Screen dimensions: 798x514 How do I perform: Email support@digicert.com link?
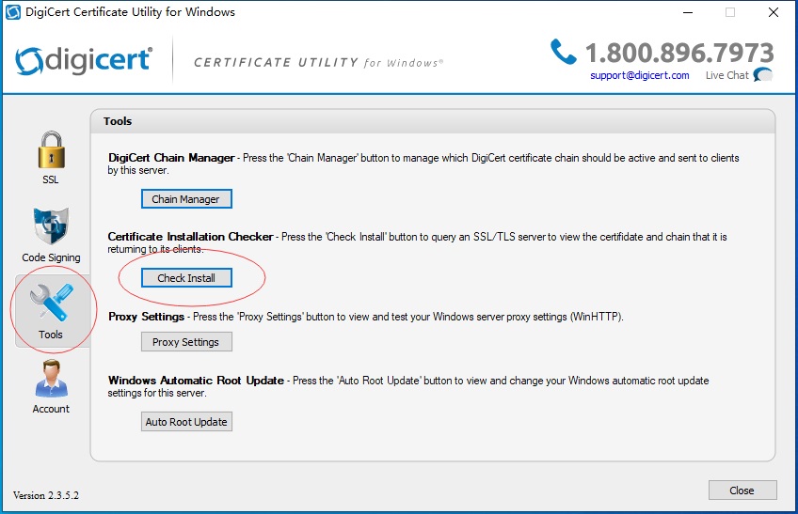(x=640, y=75)
